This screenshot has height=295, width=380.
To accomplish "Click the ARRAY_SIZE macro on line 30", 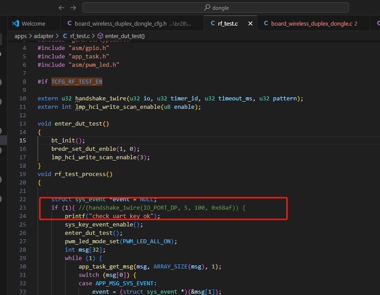I will (171, 266).
